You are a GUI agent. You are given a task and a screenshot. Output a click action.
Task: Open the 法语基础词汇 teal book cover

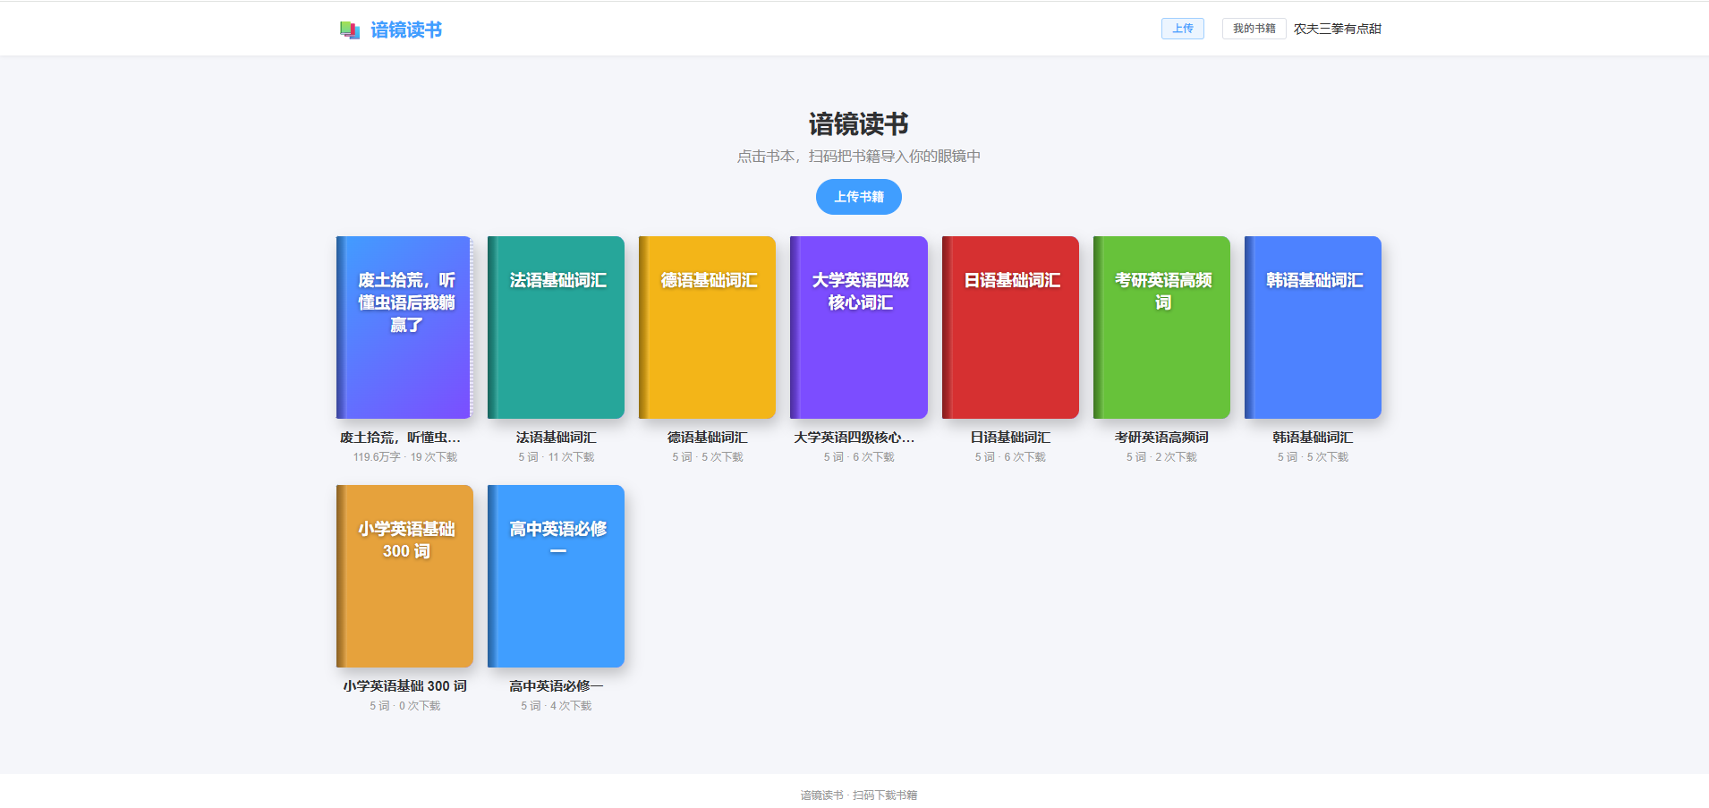556,327
